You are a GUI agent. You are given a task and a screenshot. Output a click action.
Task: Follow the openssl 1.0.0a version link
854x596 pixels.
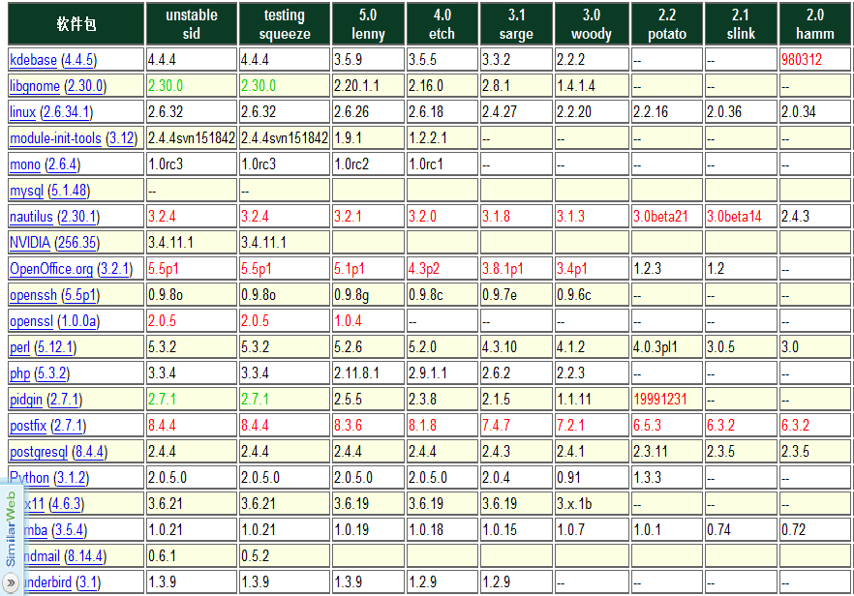tap(79, 321)
